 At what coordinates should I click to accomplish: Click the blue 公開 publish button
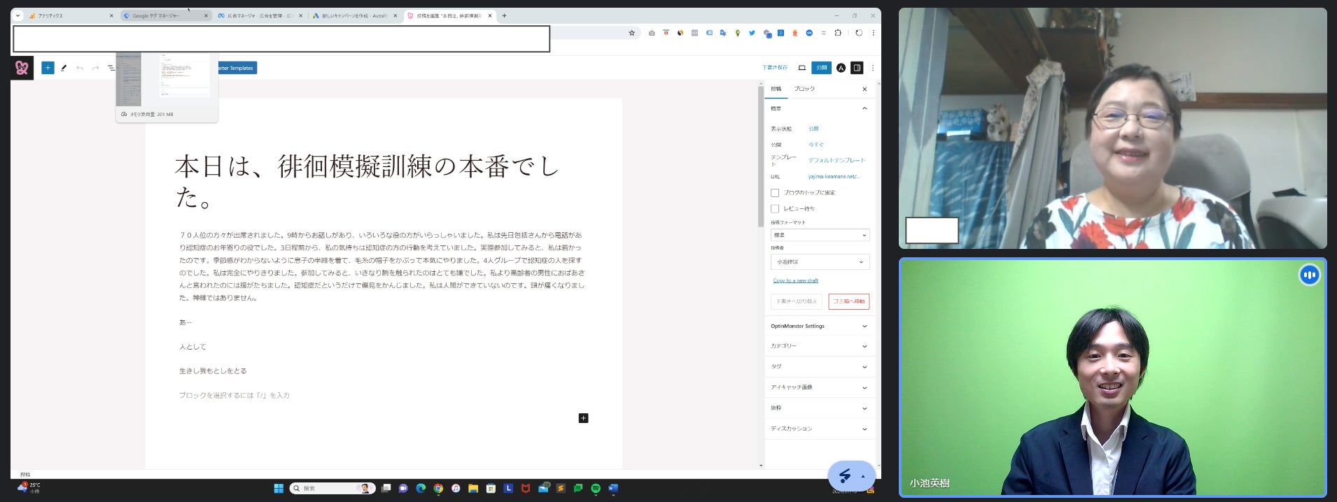(x=821, y=68)
